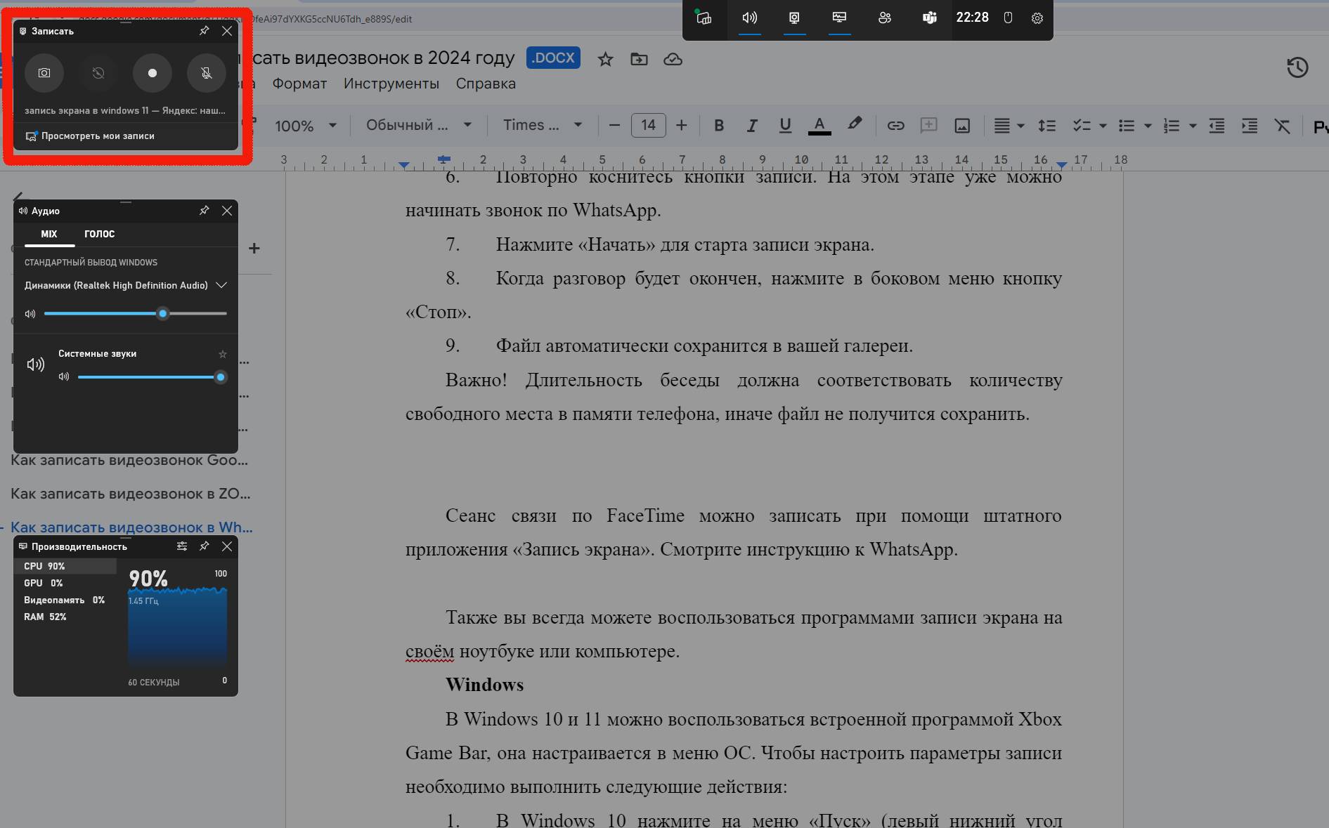This screenshot has height=828, width=1329.
Task: Open the text alignment dropdown
Action: [1009, 126]
